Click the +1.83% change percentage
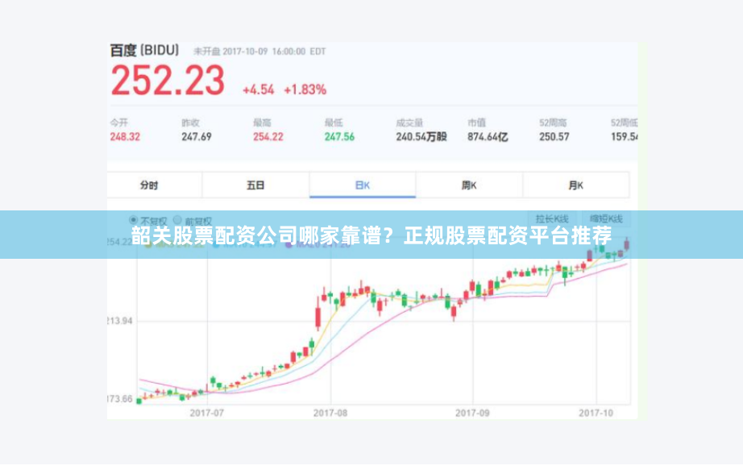Image resolution: width=743 pixels, height=470 pixels. [305, 89]
